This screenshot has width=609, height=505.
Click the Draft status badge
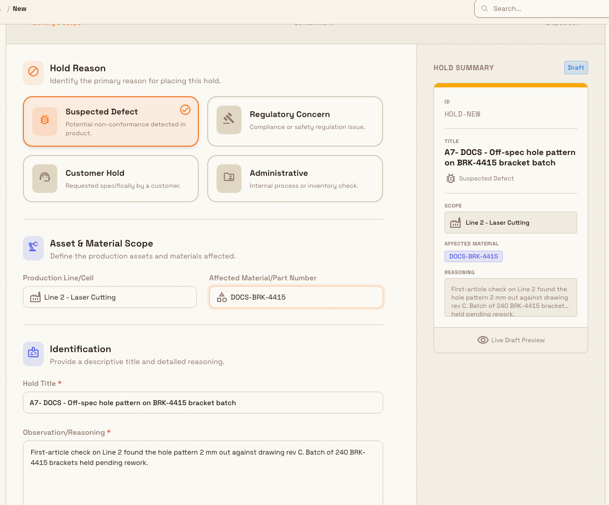(x=576, y=68)
